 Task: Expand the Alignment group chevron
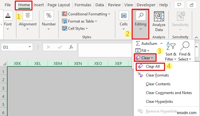click(x=27, y=29)
